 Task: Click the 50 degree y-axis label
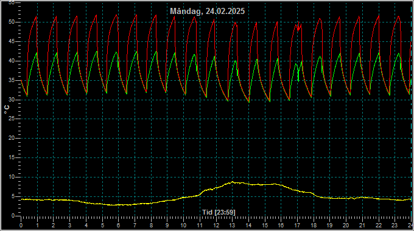pyautogui.click(x=12, y=22)
